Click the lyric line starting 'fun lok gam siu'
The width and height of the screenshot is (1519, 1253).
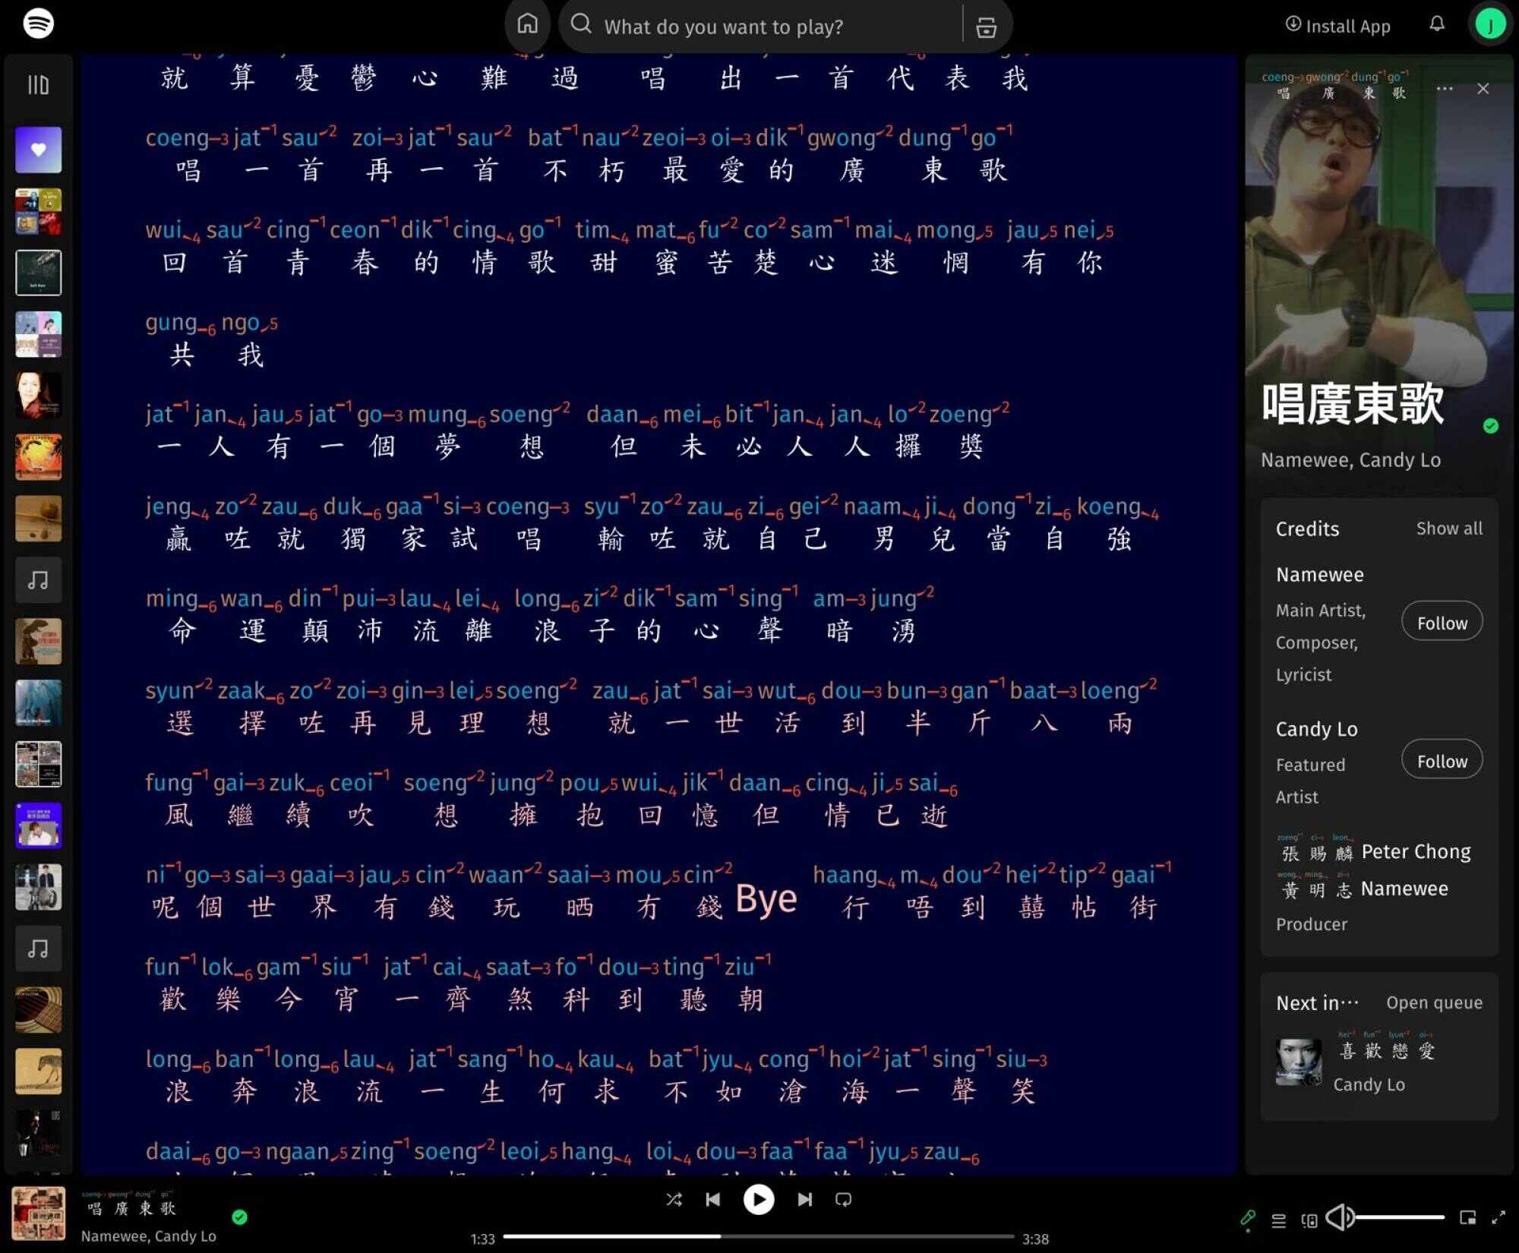[459, 984]
